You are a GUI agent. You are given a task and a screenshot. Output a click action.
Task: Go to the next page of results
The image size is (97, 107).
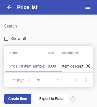86,80
